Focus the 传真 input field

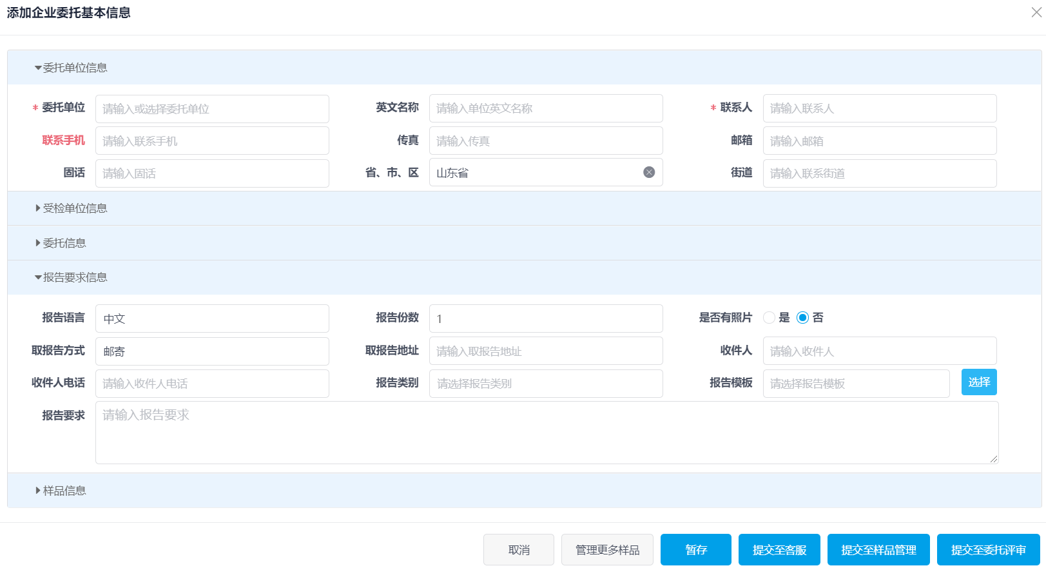546,141
